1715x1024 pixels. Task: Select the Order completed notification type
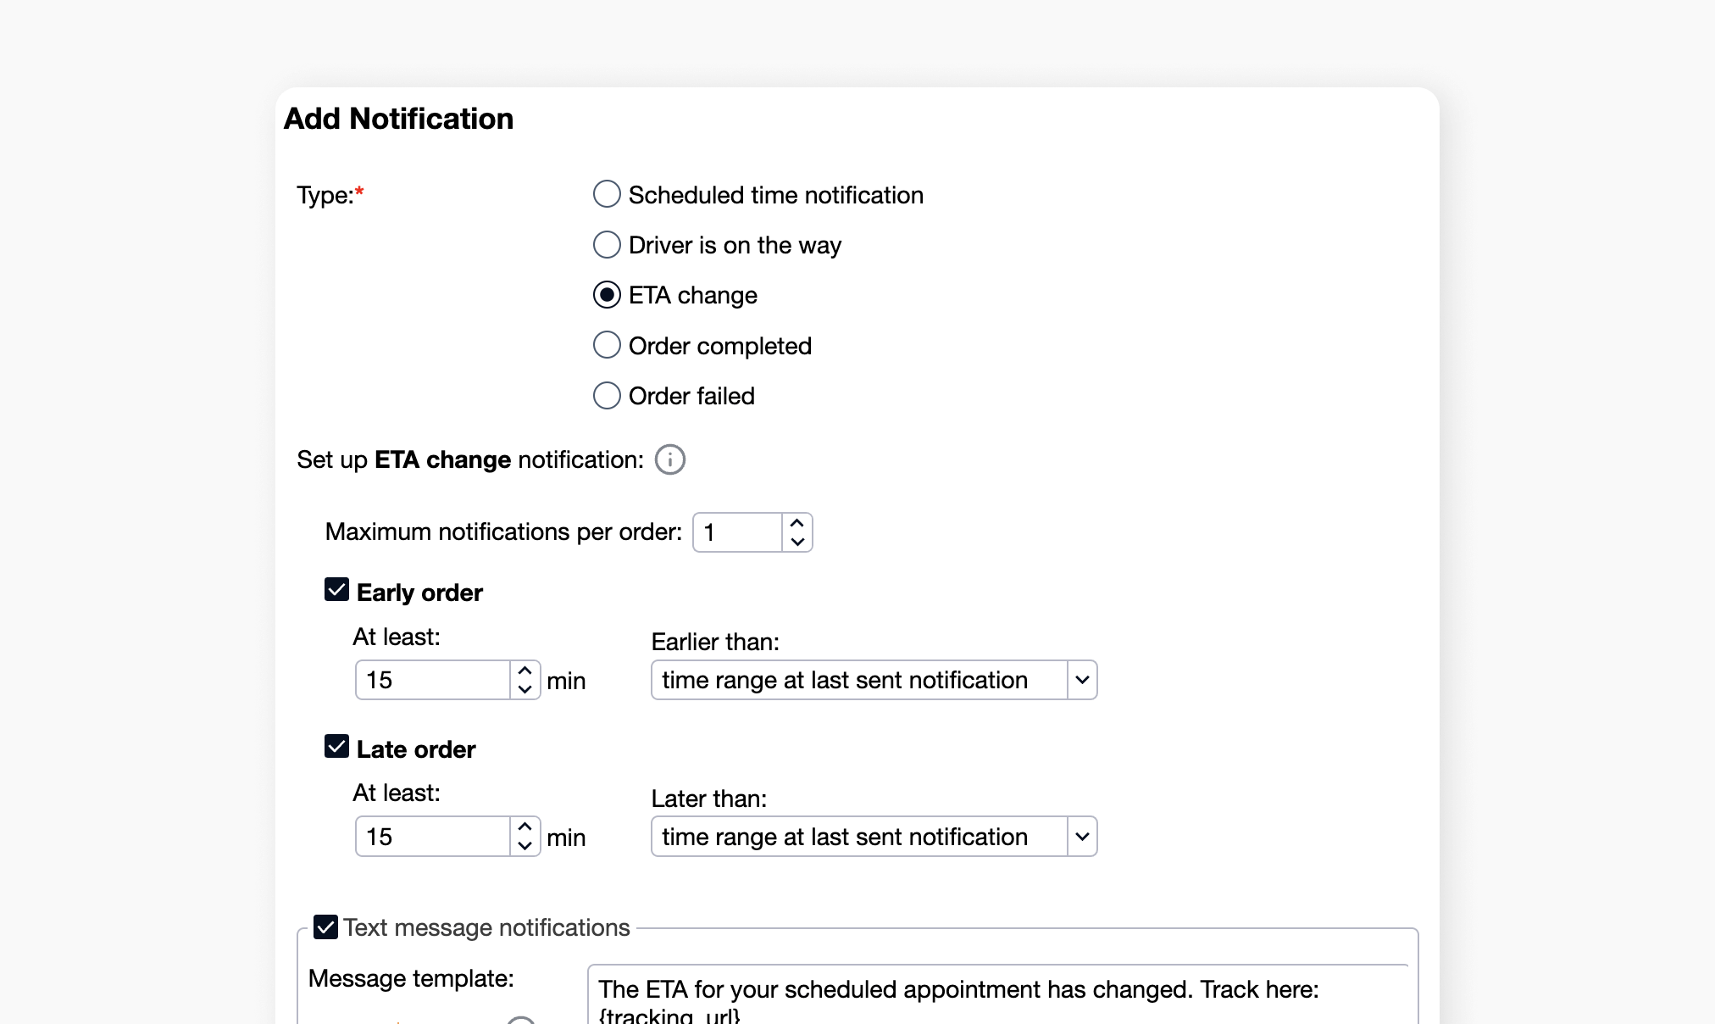[x=607, y=344]
